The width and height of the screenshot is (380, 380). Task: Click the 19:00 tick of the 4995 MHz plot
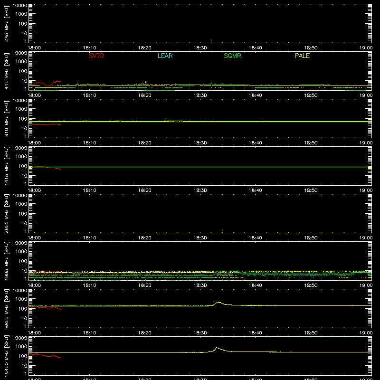coord(366,285)
